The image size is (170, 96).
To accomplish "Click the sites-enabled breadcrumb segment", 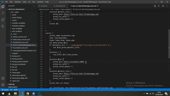I will 66,10.
